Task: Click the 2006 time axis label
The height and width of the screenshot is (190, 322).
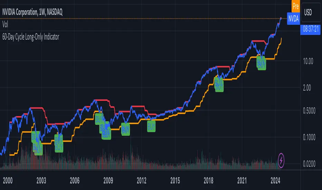Action: (75, 181)
